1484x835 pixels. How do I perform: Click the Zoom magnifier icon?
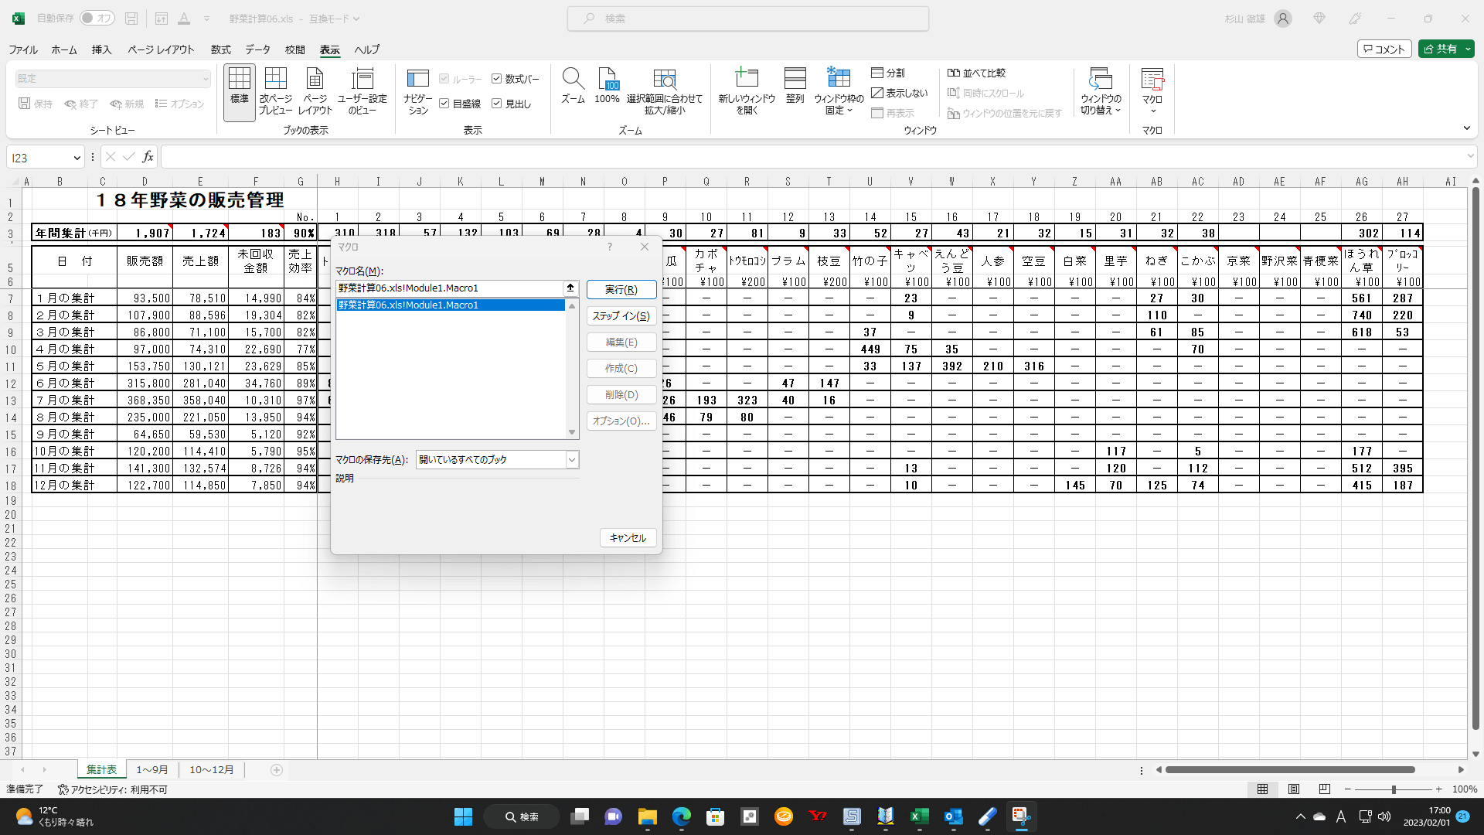(573, 79)
